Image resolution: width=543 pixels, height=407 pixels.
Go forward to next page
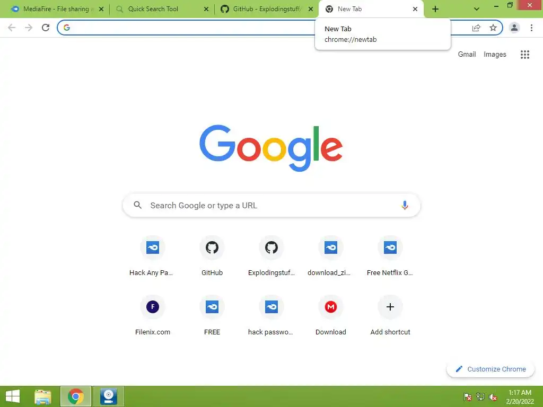coord(29,28)
